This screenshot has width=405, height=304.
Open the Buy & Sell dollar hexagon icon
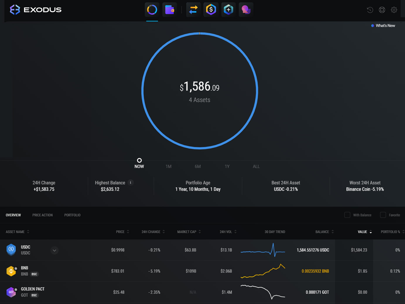tap(211, 10)
